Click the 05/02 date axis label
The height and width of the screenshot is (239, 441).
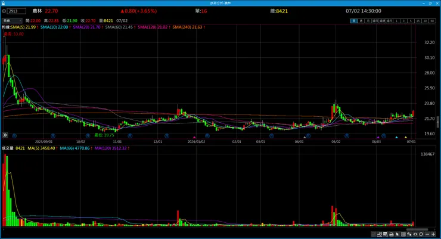pos(336,142)
